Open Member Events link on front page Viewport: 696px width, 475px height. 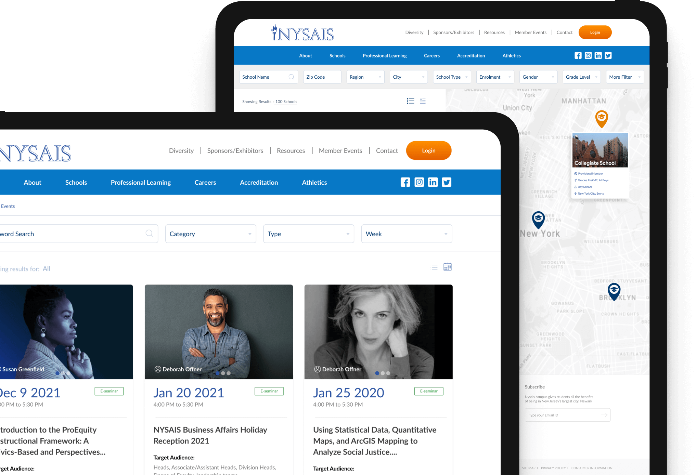point(340,150)
